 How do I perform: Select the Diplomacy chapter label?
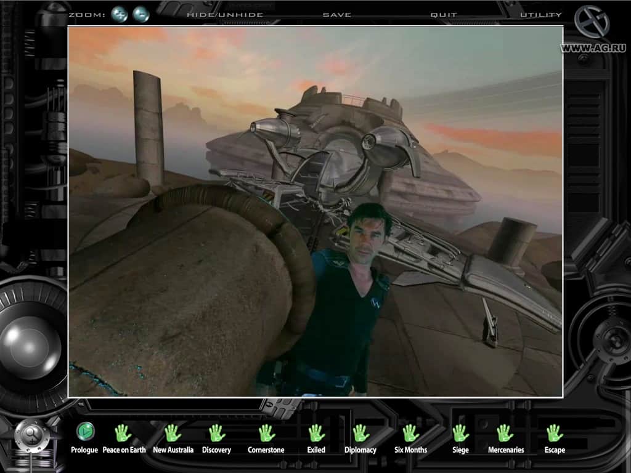tap(360, 450)
